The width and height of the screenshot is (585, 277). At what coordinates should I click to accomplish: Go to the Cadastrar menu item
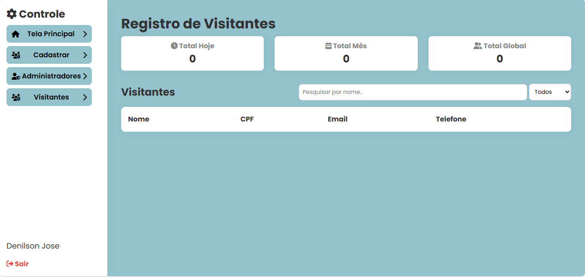tap(49, 55)
